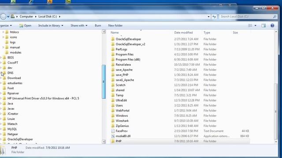Click the Burn toolbar button
Viewport: 282px width, 158px height.
tap(98, 25)
